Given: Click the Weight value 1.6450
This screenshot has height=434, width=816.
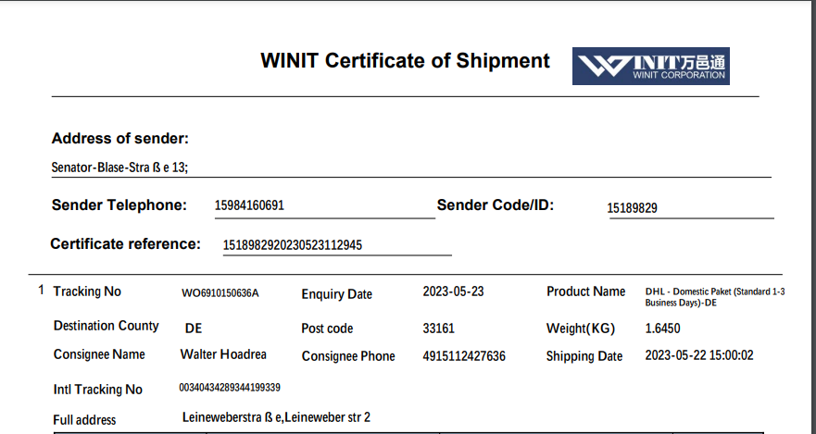Looking at the screenshot, I should point(662,329).
